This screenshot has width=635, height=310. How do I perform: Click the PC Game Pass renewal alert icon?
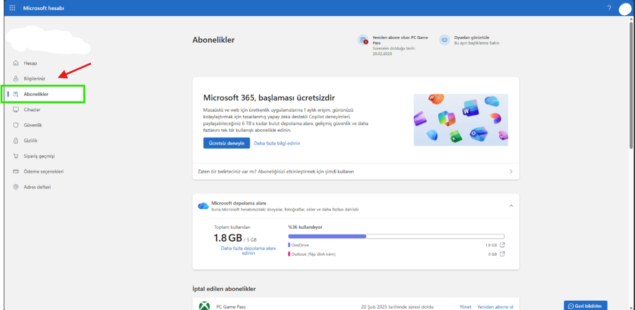[x=363, y=40]
